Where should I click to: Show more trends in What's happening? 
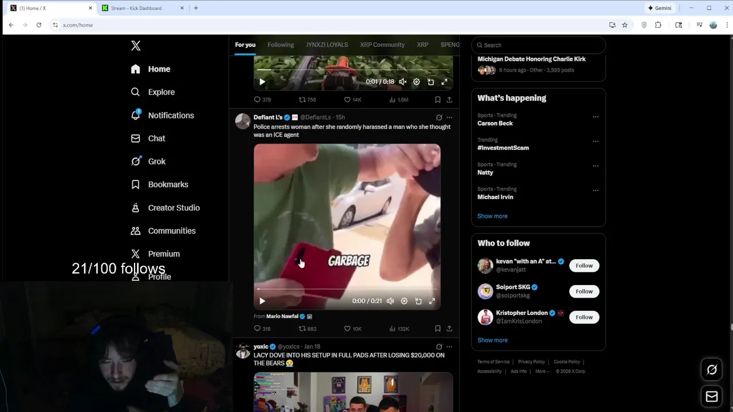coord(492,216)
